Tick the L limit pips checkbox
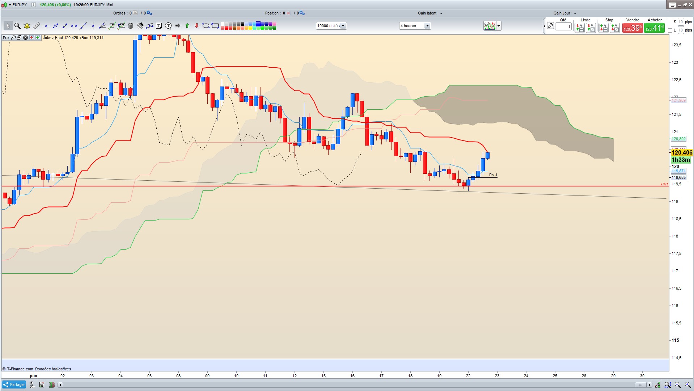The height and width of the screenshot is (391, 694). [670, 30]
